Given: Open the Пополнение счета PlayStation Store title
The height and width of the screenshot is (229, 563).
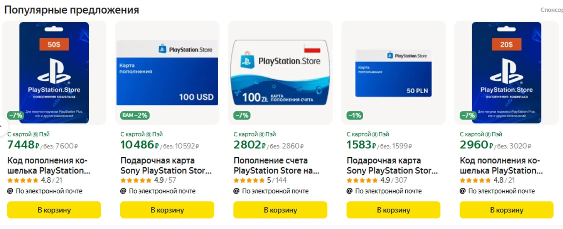Looking at the screenshot, I should coord(276,165).
